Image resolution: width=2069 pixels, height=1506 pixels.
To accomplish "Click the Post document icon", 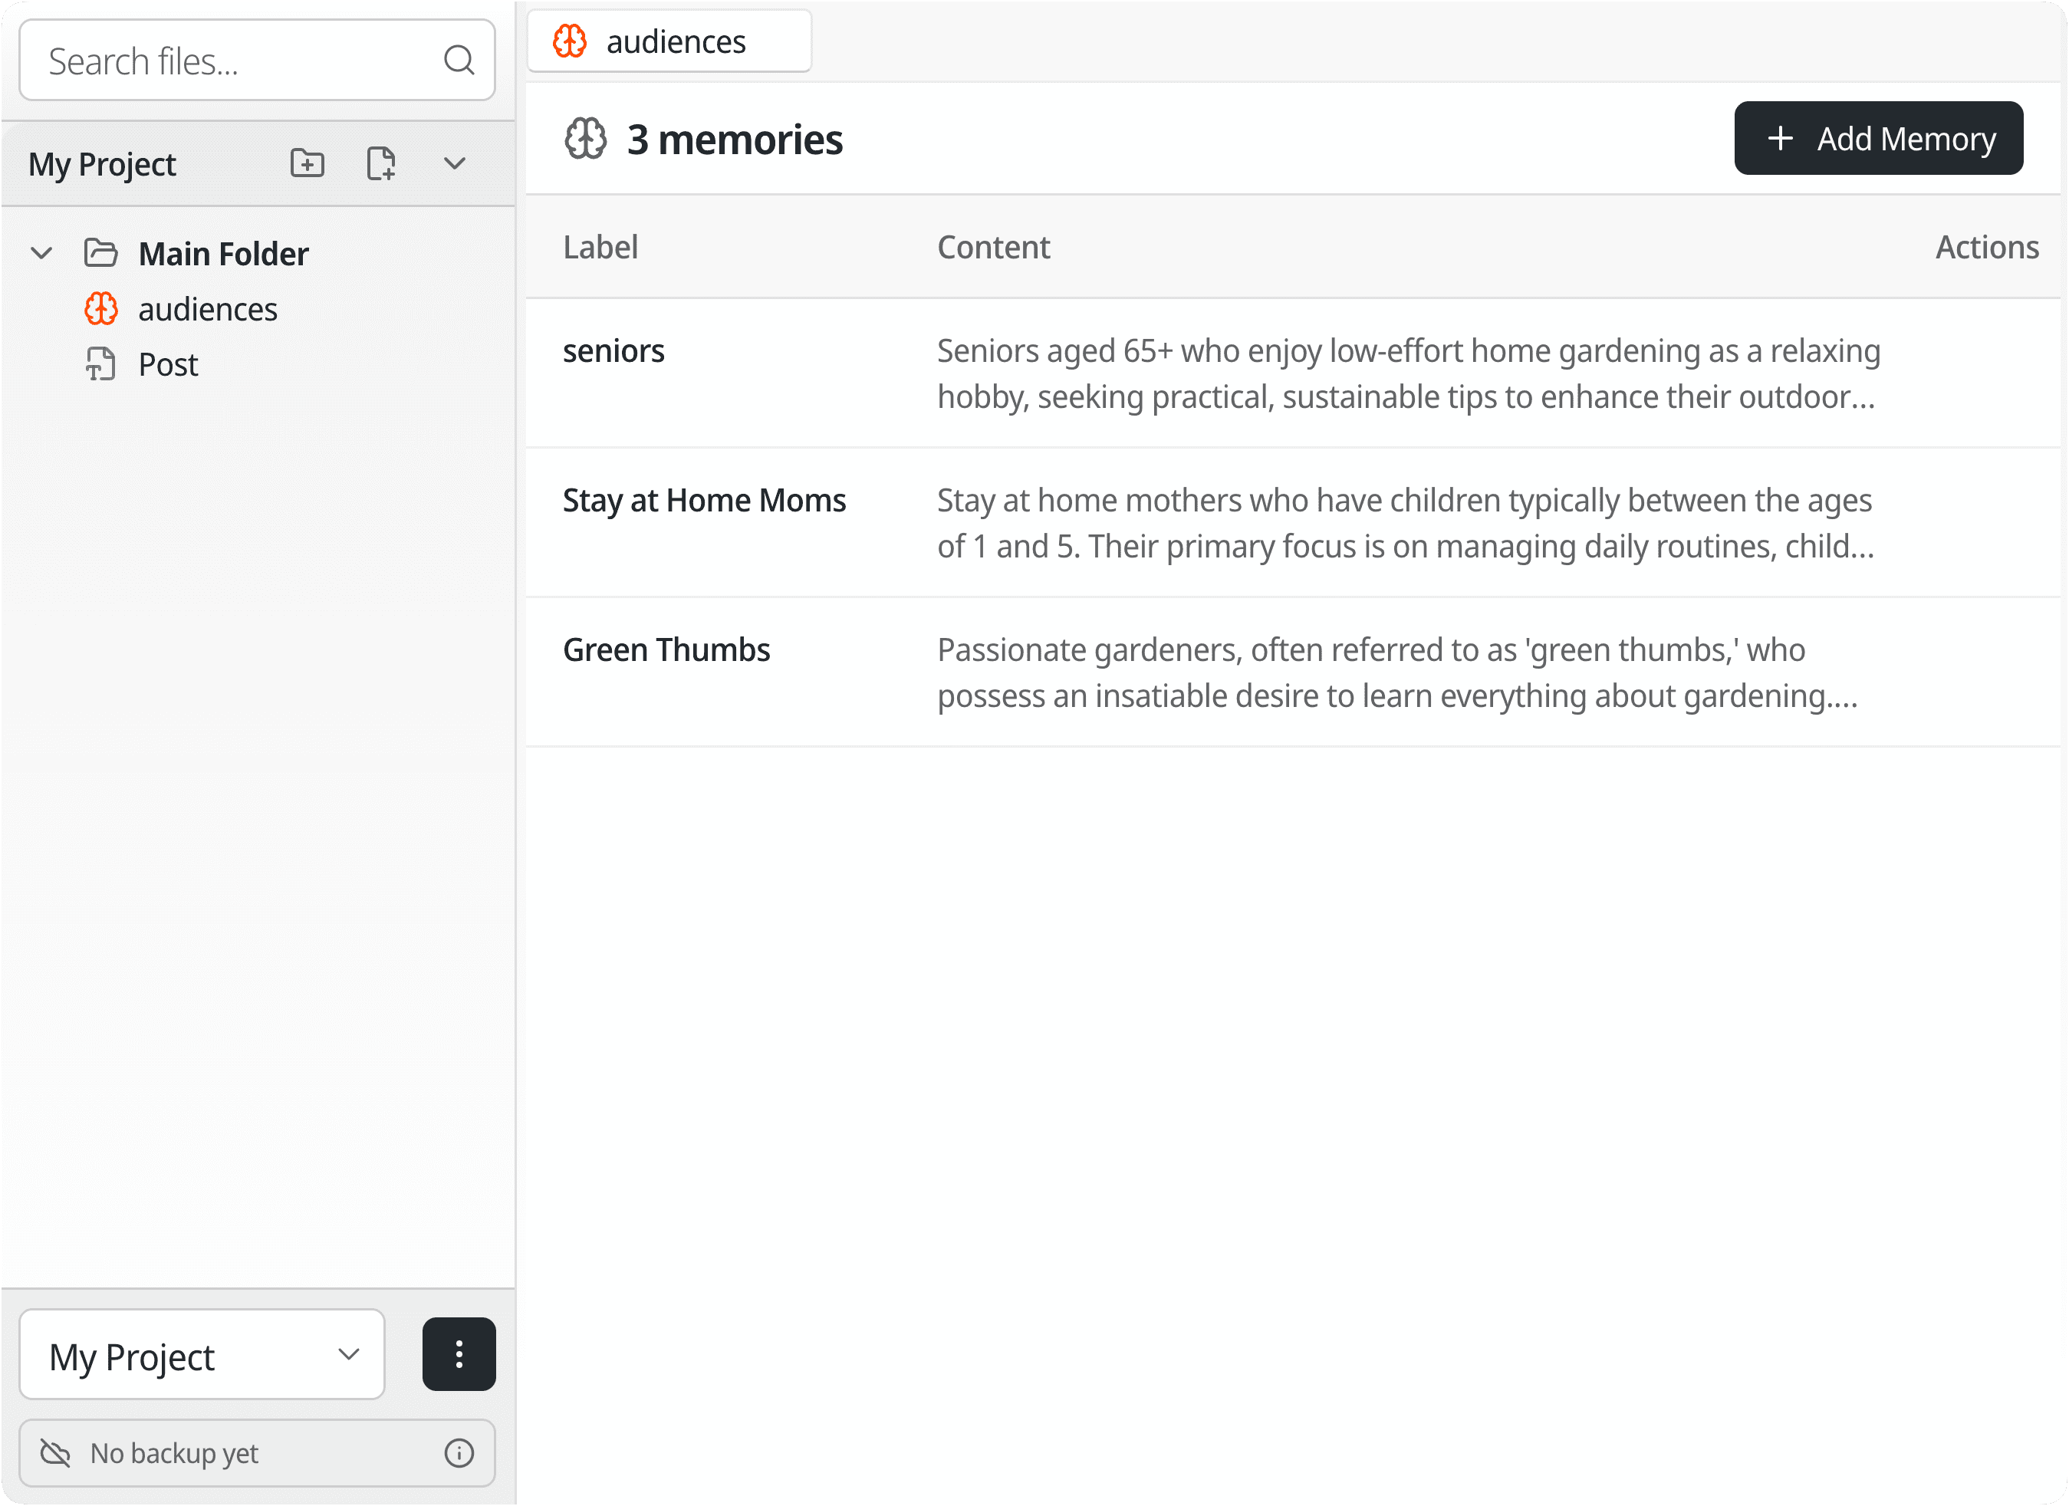I will click(x=100, y=364).
